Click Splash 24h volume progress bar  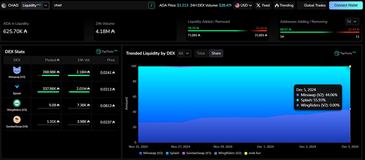coord(79,92)
